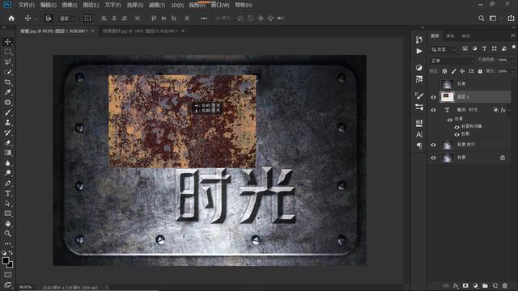518x291 pixels.
Task: Open the fill percentage dropdown arrow
Action: [x=512, y=71]
